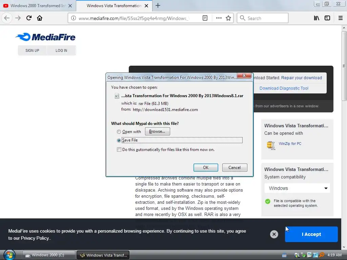Select the Save File radio option
This screenshot has height=260, width=347.
(119, 140)
